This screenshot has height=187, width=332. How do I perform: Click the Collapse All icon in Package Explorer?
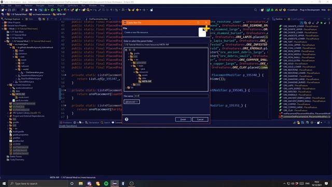pyautogui.click(x=40, y=19)
